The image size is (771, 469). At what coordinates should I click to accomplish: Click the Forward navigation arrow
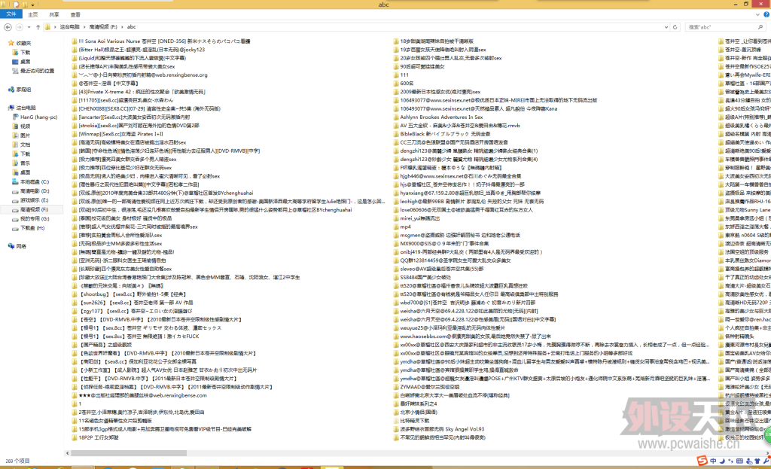point(19,27)
